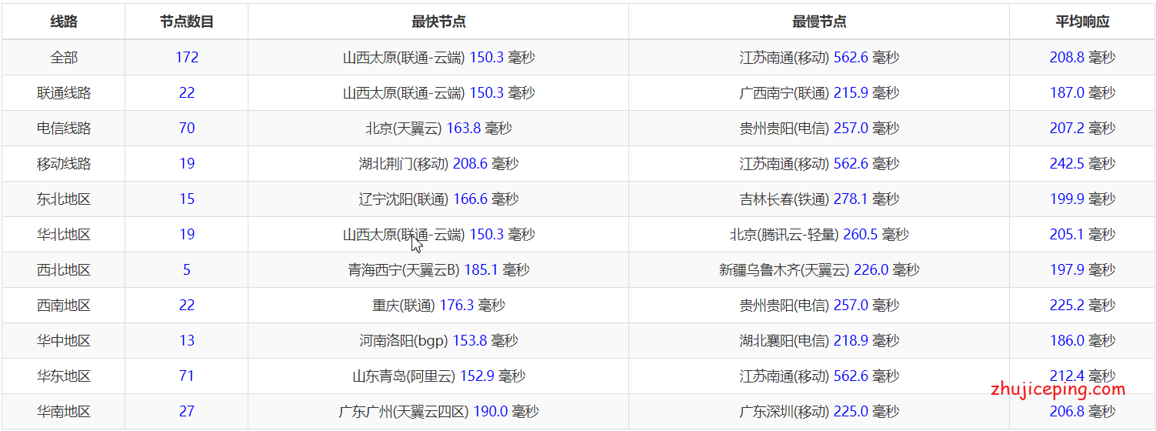Image resolution: width=1156 pixels, height=431 pixels.
Task: Select the 全部 row label
Action: point(64,58)
